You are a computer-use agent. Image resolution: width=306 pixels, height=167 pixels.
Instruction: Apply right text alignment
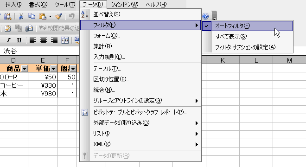point(54,40)
